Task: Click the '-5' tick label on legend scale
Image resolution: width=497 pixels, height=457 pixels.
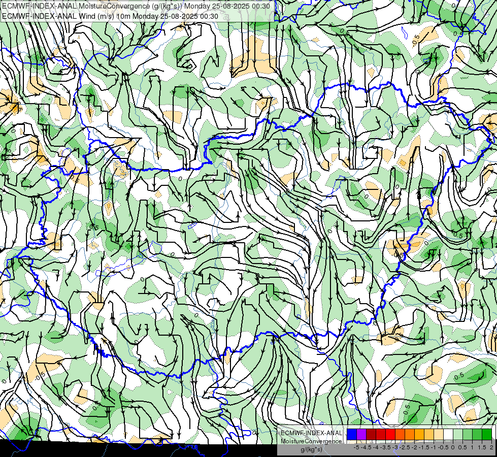Action: pyautogui.click(x=356, y=447)
